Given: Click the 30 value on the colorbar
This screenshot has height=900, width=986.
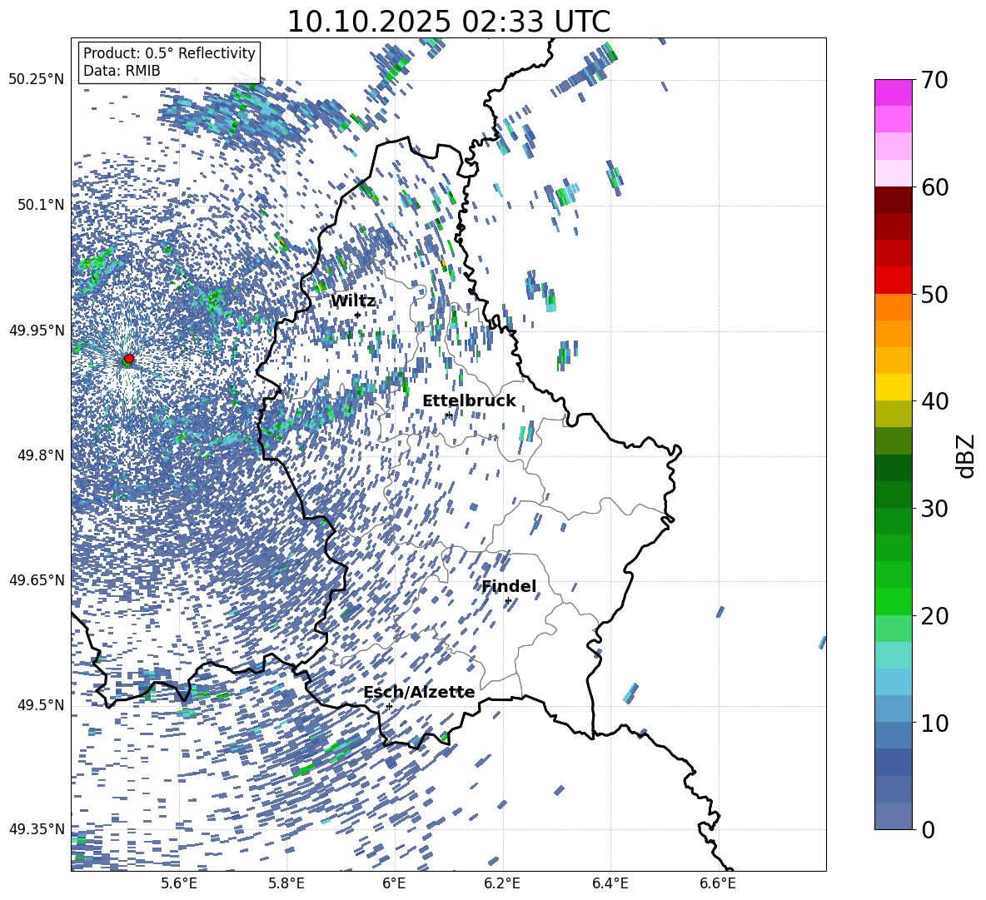Looking at the screenshot, I should [x=934, y=509].
